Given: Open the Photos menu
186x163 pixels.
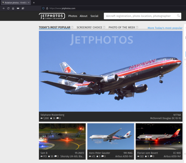Looking at the screenshot, I should 73,16.
